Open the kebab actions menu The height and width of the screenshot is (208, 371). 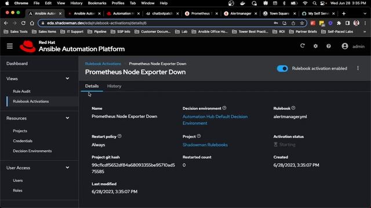click(x=358, y=68)
